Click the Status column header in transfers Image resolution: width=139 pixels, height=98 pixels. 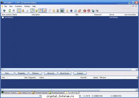point(57,78)
